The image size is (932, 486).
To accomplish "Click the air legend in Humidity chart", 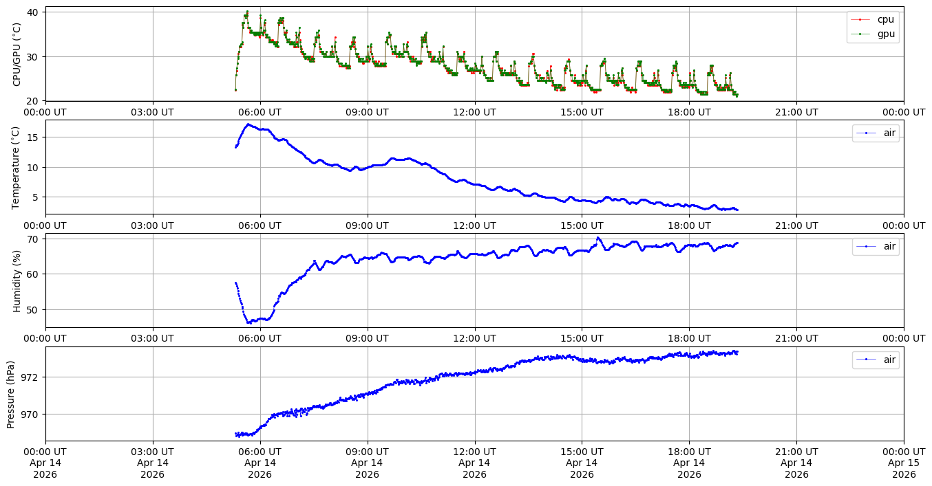I will click(876, 247).
